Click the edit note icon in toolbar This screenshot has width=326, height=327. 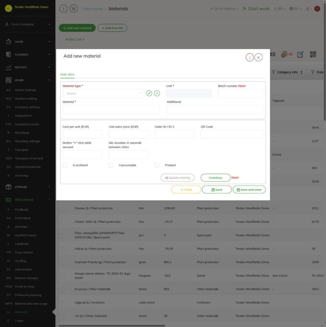coord(300,54)
